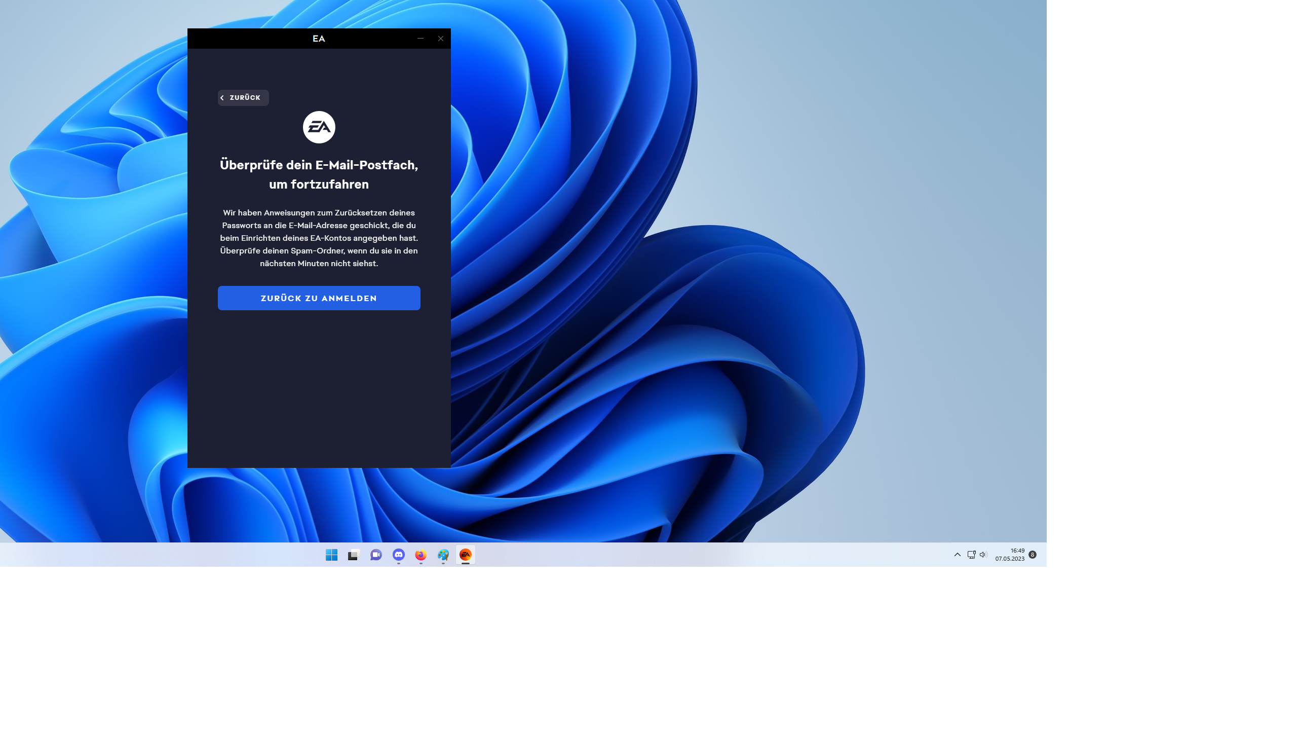Screen dimensions: 1297x730
Task: Minimize the EA window
Action: point(420,39)
